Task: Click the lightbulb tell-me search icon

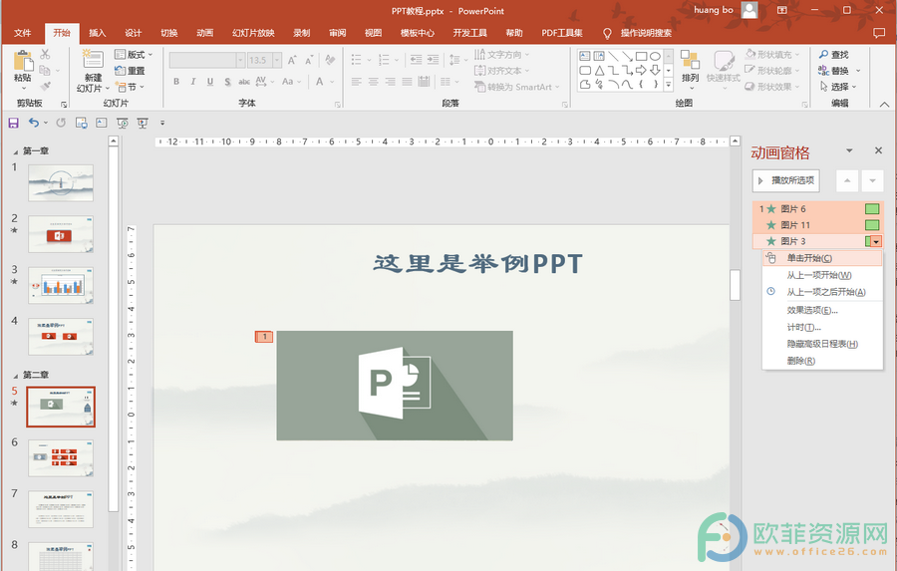Action: point(608,33)
